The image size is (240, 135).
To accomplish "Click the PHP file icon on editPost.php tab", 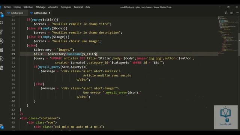I will 31,13.
